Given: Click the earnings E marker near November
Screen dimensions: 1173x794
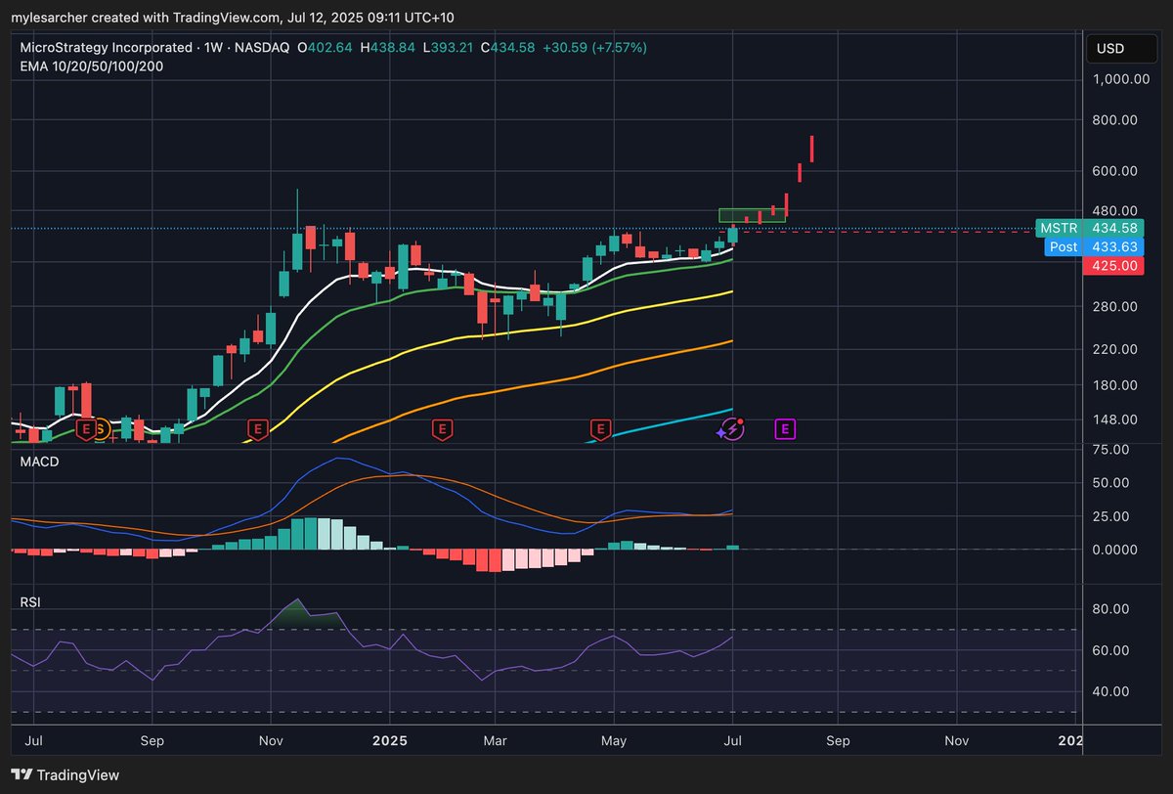Looking at the screenshot, I should (x=258, y=428).
